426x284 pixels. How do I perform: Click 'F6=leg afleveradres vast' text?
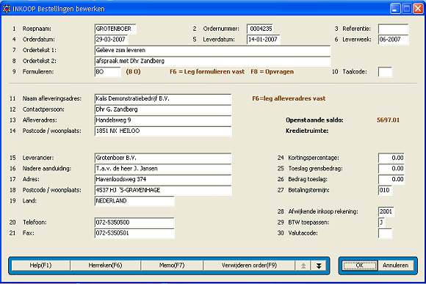[x=289, y=98]
